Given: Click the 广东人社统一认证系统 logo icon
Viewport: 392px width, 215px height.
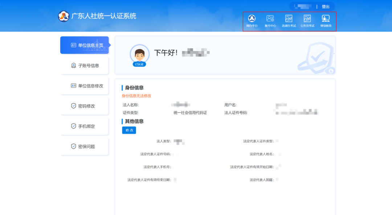Looking at the screenshot, I should pos(63,15).
